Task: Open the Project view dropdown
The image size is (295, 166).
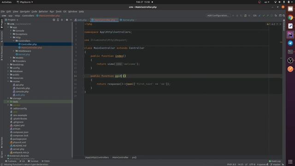Action: pos(13,20)
